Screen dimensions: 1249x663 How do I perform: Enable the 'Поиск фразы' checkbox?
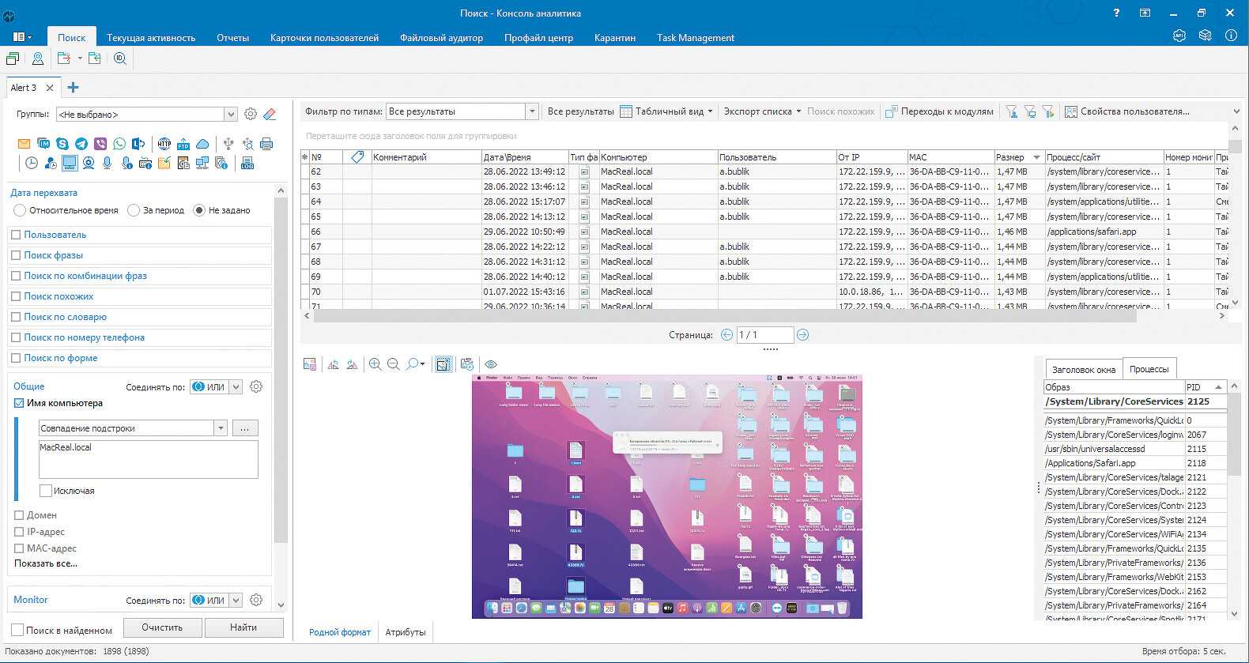pyautogui.click(x=16, y=255)
